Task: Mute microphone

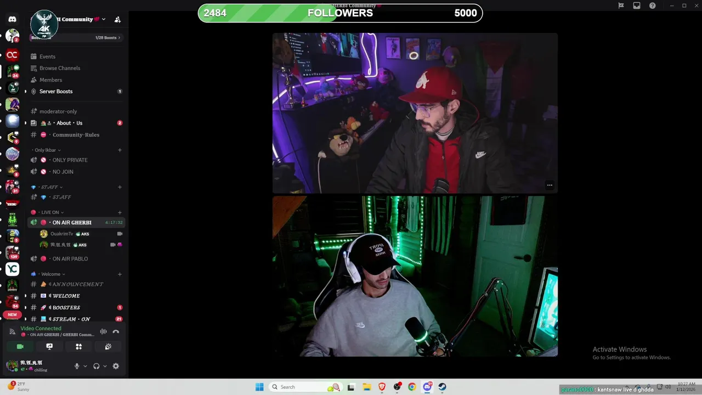Action: point(77,366)
